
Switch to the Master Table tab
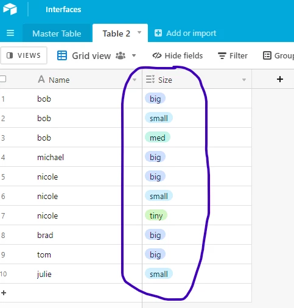click(57, 33)
